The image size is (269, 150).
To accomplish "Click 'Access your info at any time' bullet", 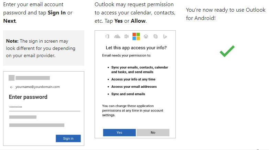I will (133, 79).
